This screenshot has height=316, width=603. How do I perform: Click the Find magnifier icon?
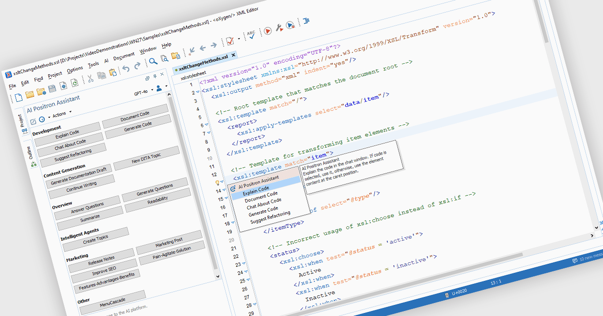click(x=153, y=62)
